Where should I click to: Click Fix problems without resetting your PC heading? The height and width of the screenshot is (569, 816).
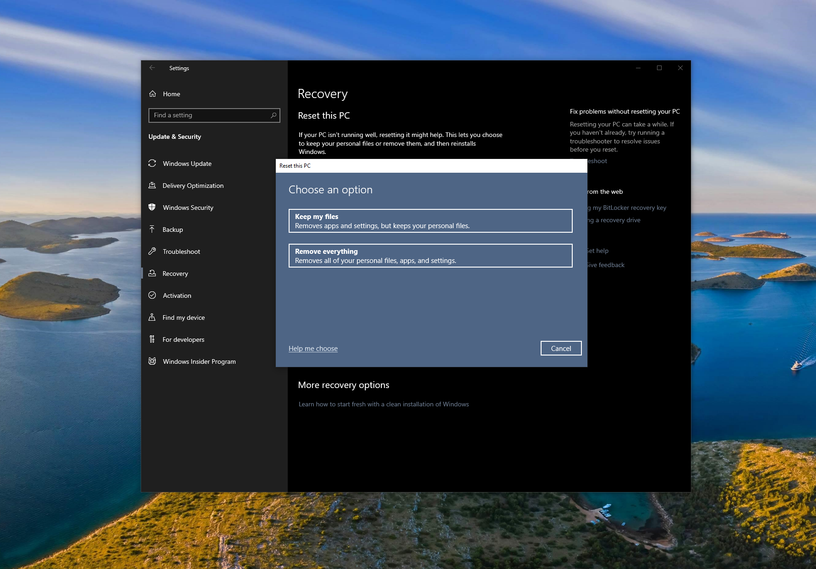tap(625, 111)
